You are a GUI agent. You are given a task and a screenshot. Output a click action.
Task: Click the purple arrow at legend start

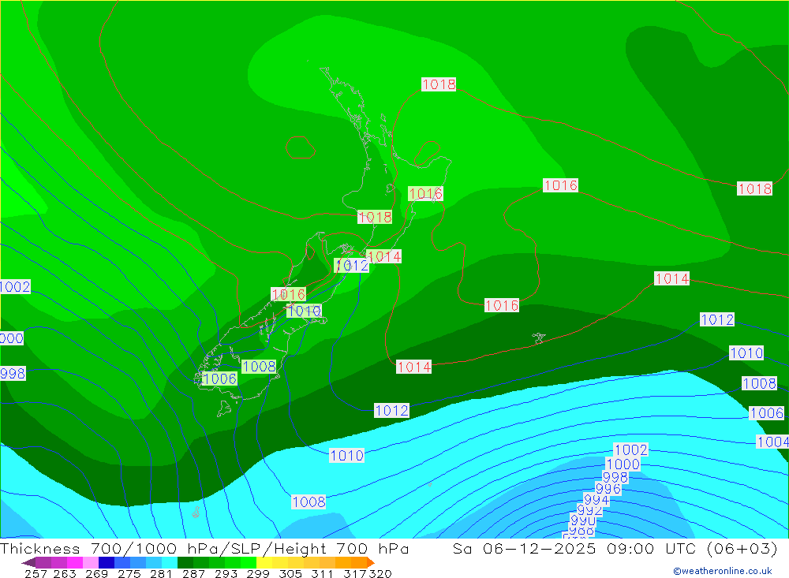pos(28,562)
